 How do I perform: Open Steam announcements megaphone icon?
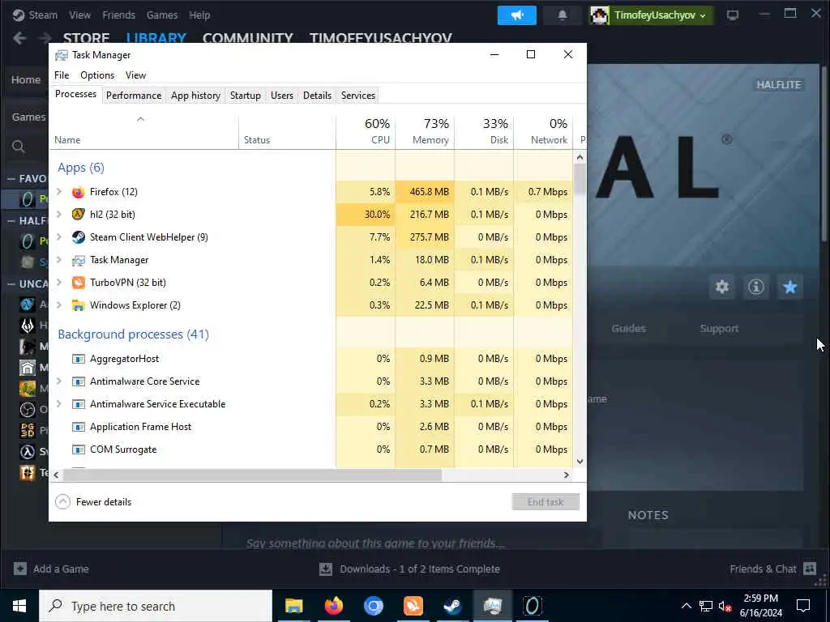[516, 15]
